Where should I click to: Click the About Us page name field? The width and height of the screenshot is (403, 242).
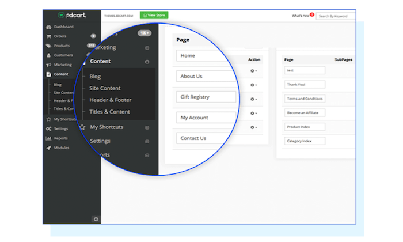pyautogui.click(x=206, y=77)
